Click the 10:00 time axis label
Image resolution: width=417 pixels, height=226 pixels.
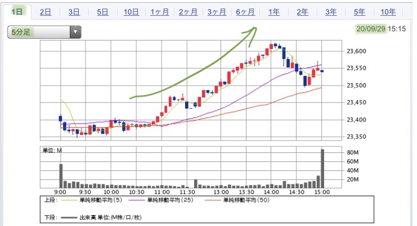pos(111,192)
